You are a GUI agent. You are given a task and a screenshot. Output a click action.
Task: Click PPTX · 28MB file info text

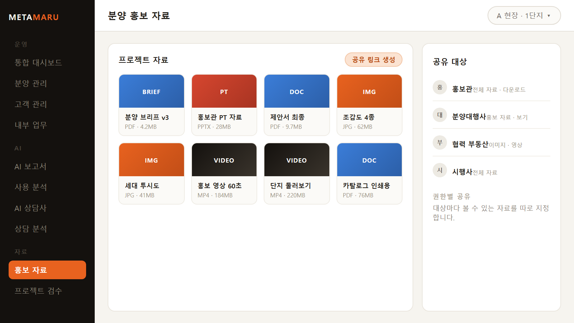[x=214, y=127]
